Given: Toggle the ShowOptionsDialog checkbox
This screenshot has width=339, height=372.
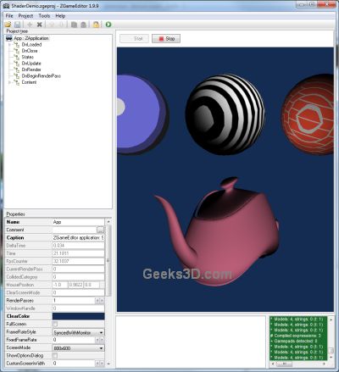Looking at the screenshot, I should [55, 355].
